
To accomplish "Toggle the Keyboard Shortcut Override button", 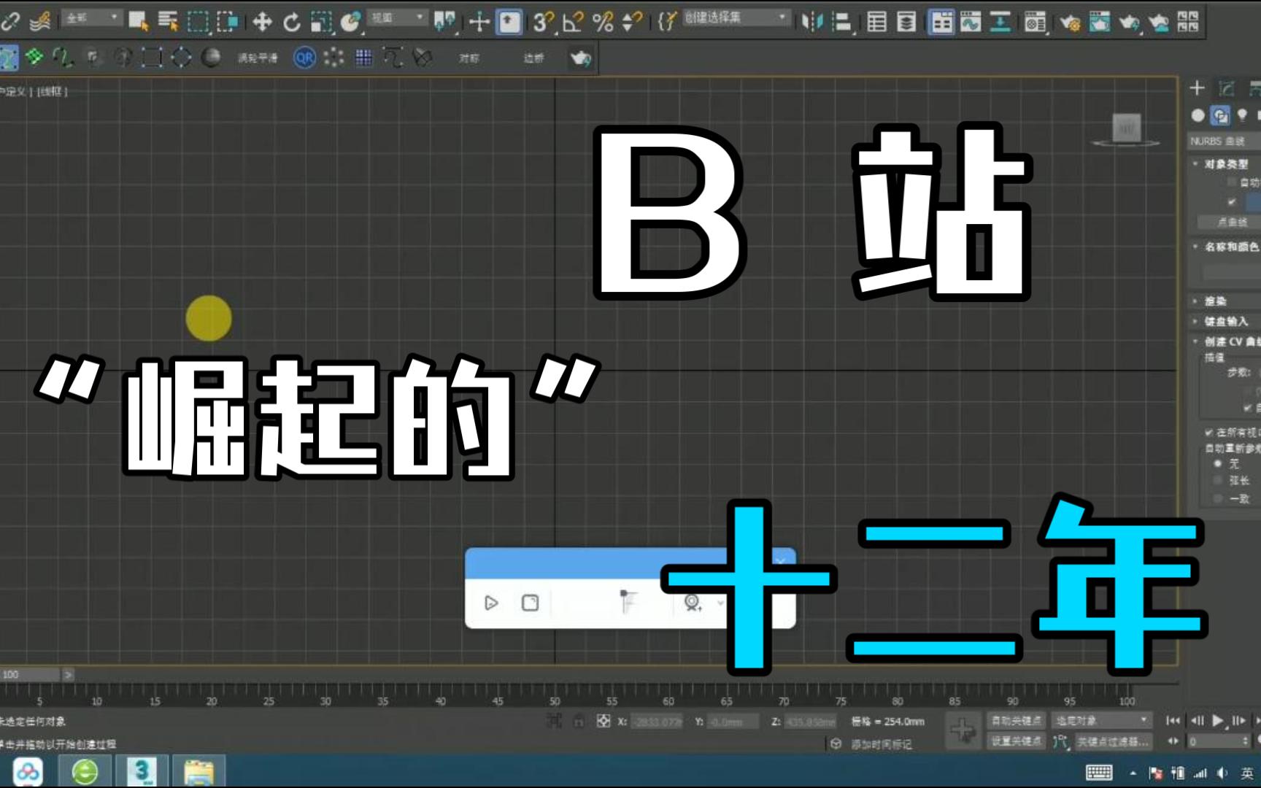I will coord(509,22).
